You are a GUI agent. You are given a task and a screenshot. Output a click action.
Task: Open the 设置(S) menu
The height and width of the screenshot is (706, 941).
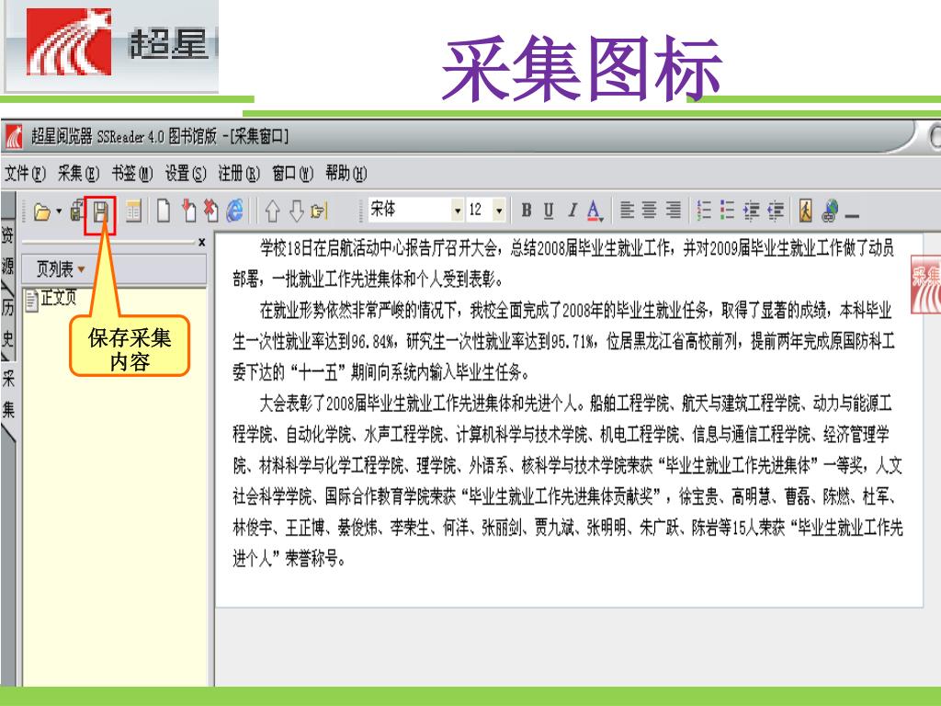click(186, 174)
